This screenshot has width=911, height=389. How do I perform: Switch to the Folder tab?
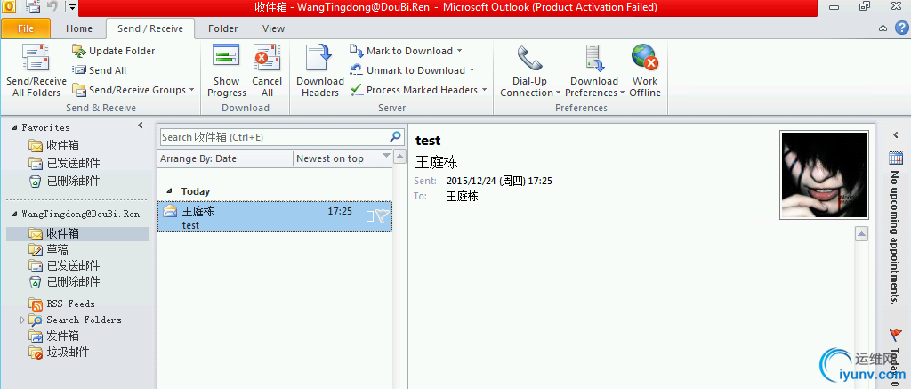click(x=223, y=28)
